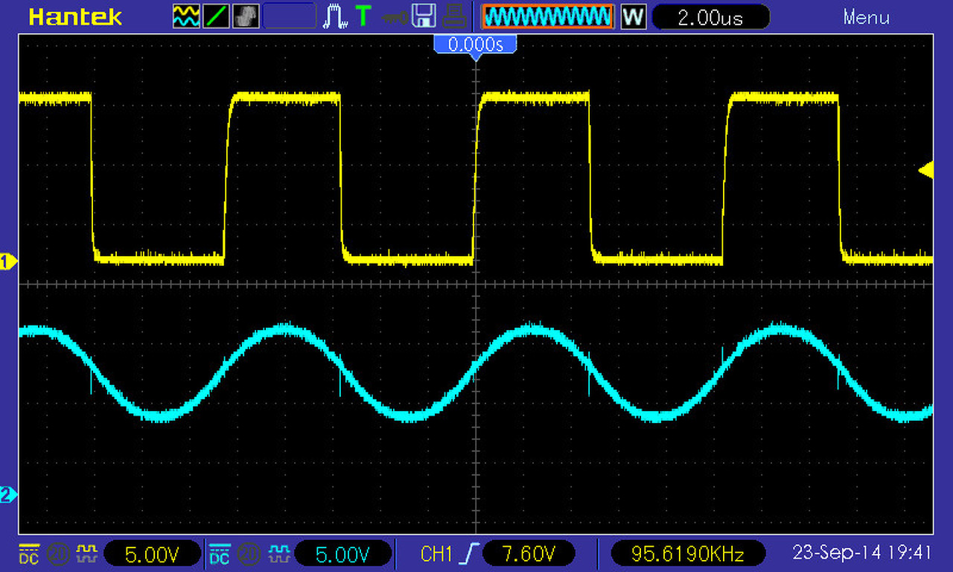Click the W window indicator box
The image size is (953, 572).
click(633, 16)
